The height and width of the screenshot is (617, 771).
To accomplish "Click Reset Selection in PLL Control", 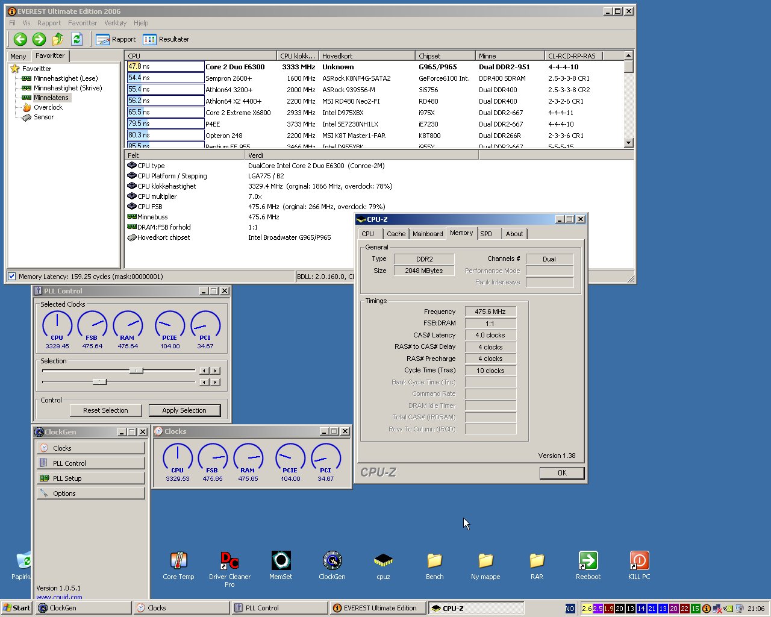I will (x=105, y=410).
